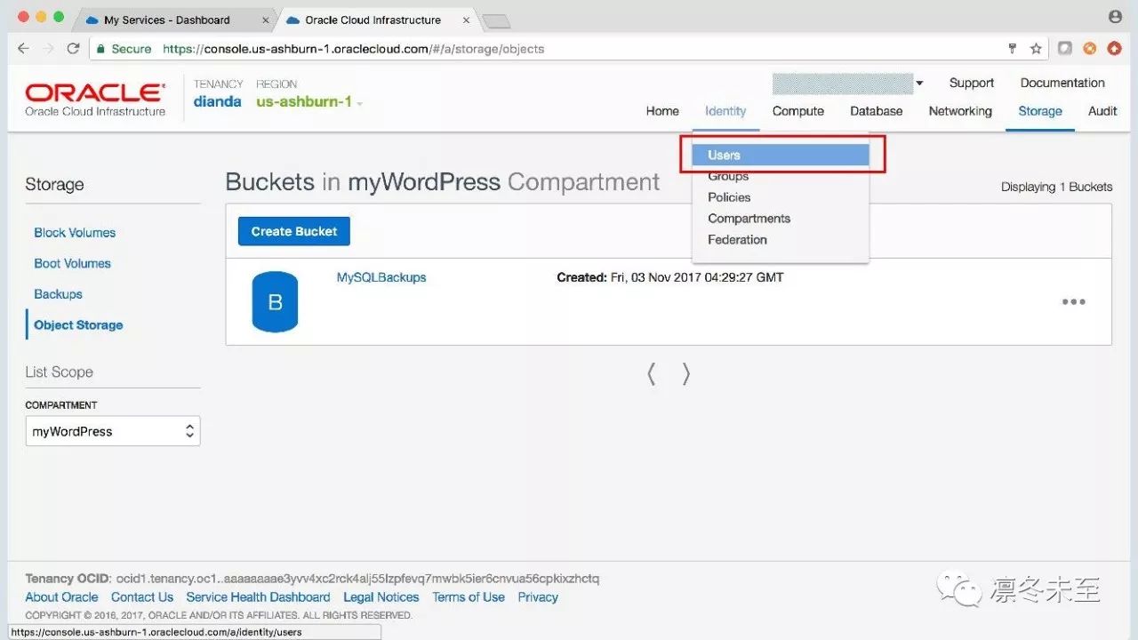The image size is (1138, 640).
Task: Open the Terms of Use footer link
Action: pyautogui.click(x=469, y=597)
